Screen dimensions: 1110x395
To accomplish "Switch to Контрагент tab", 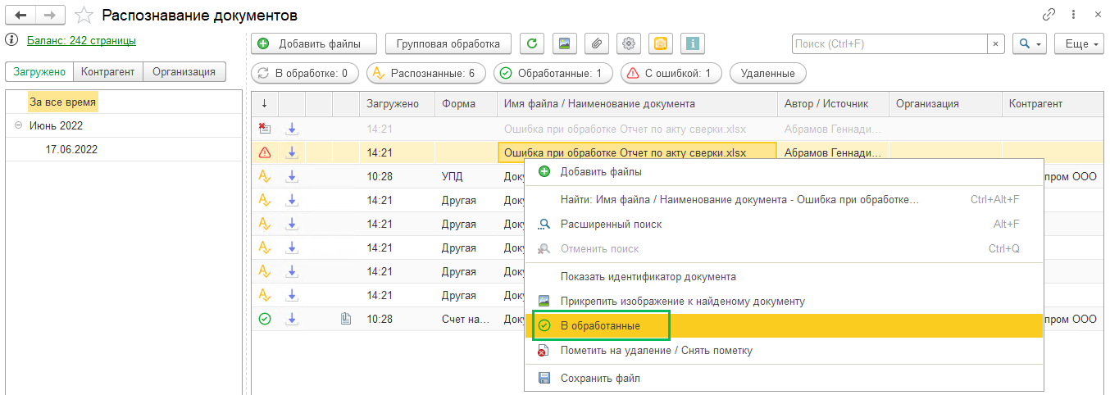I will [x=107, y=72].
